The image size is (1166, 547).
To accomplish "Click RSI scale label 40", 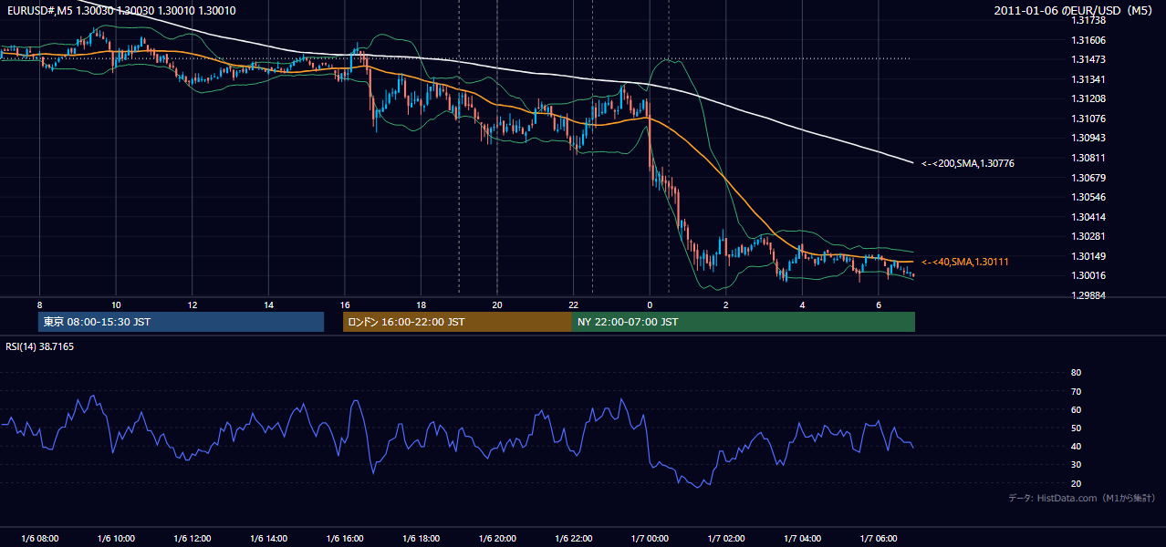I will 1076,446.
